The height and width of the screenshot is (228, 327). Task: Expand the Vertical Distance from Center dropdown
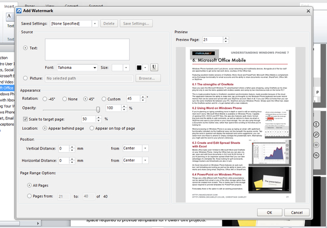click(x=145, y=148)
